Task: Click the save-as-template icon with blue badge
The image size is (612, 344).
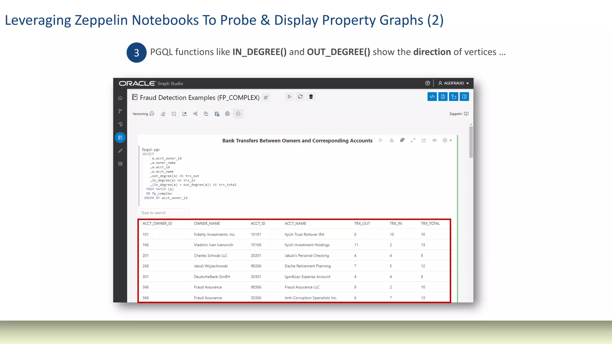Action: pyautogui.click(x=217, y=114)
